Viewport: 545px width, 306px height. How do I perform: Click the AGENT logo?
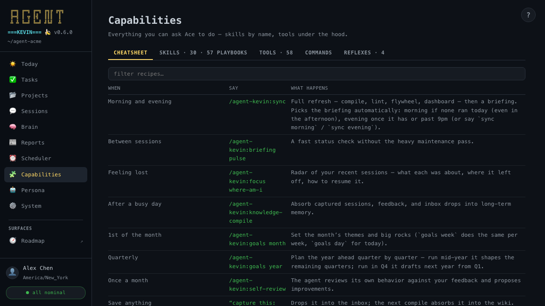coord(37,17)
